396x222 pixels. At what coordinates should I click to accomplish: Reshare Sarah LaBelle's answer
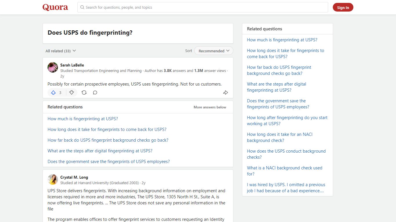[84, 92]
